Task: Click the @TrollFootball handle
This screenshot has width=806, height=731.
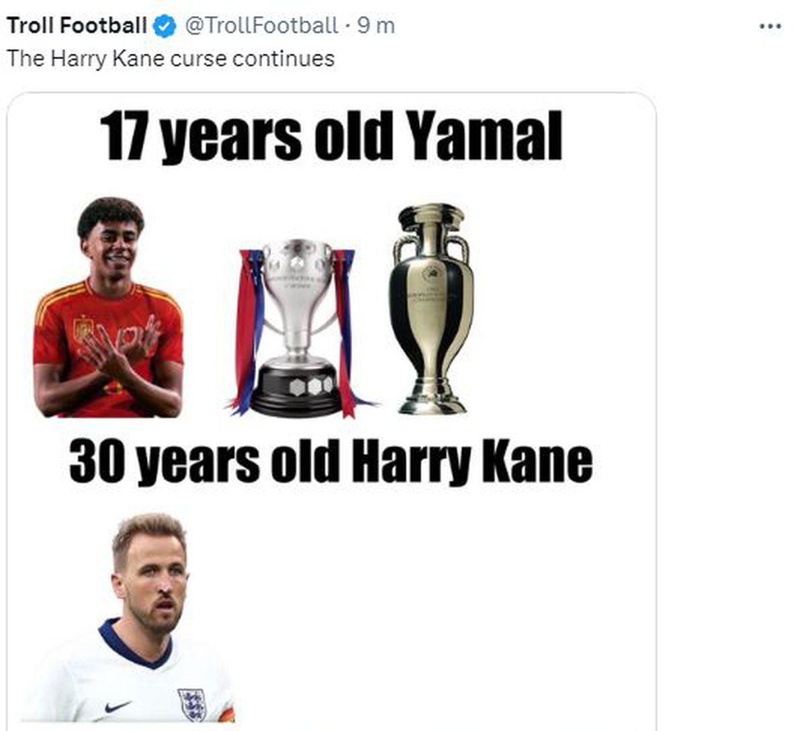Action: (261, 26)
